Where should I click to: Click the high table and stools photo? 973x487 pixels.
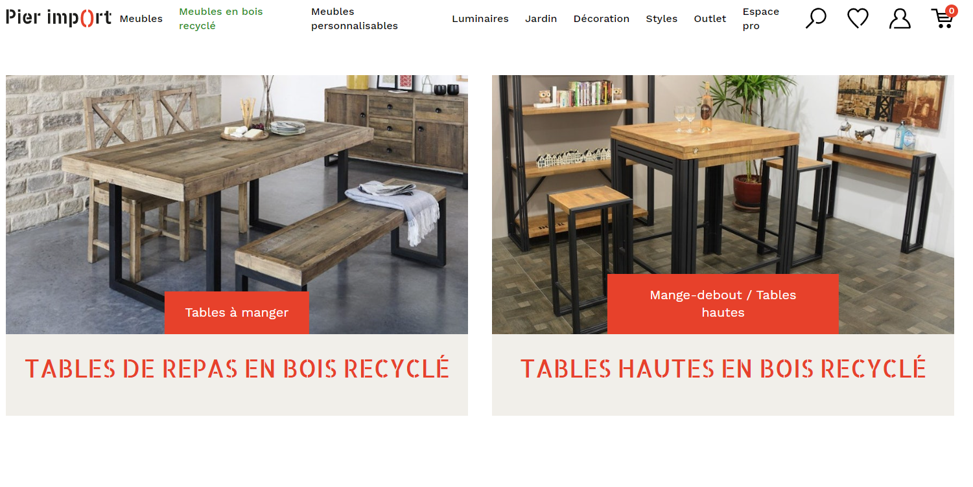723,175
